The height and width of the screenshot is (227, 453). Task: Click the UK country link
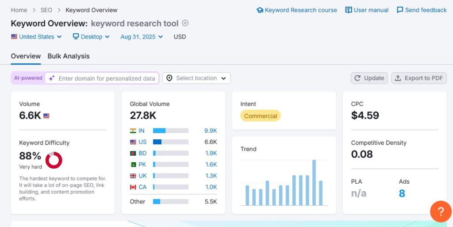pyautogui.click(x=142, y=176)
